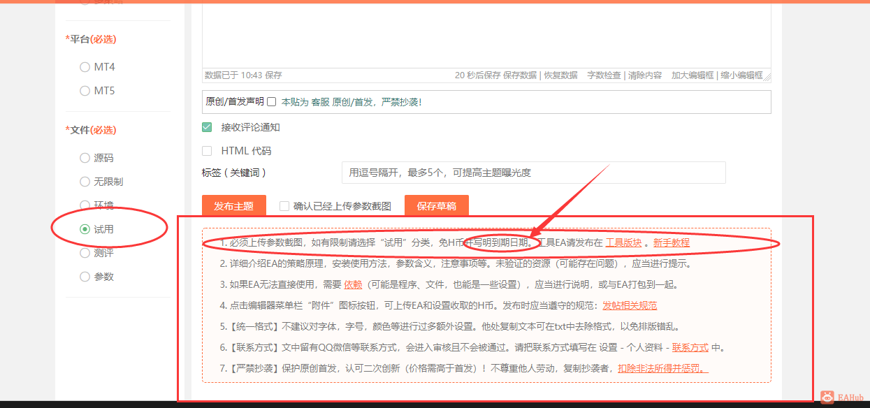Pick the 参数 file option

(85, 276)
